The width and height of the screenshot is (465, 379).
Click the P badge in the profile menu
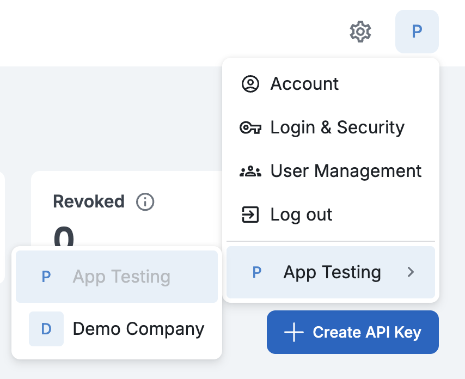pyautogui.click(x=257, y=272)
